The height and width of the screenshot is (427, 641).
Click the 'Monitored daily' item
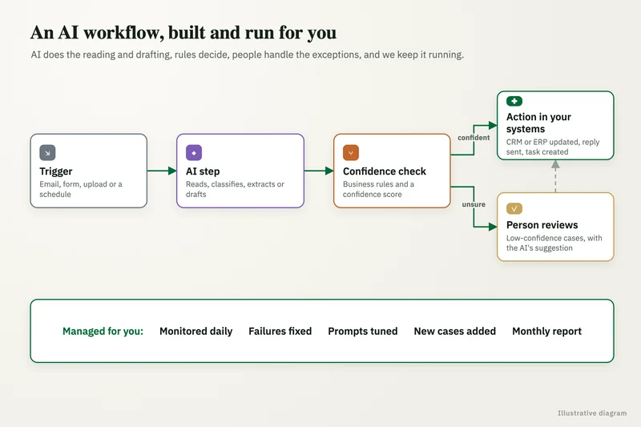click(x=196, y=332)
